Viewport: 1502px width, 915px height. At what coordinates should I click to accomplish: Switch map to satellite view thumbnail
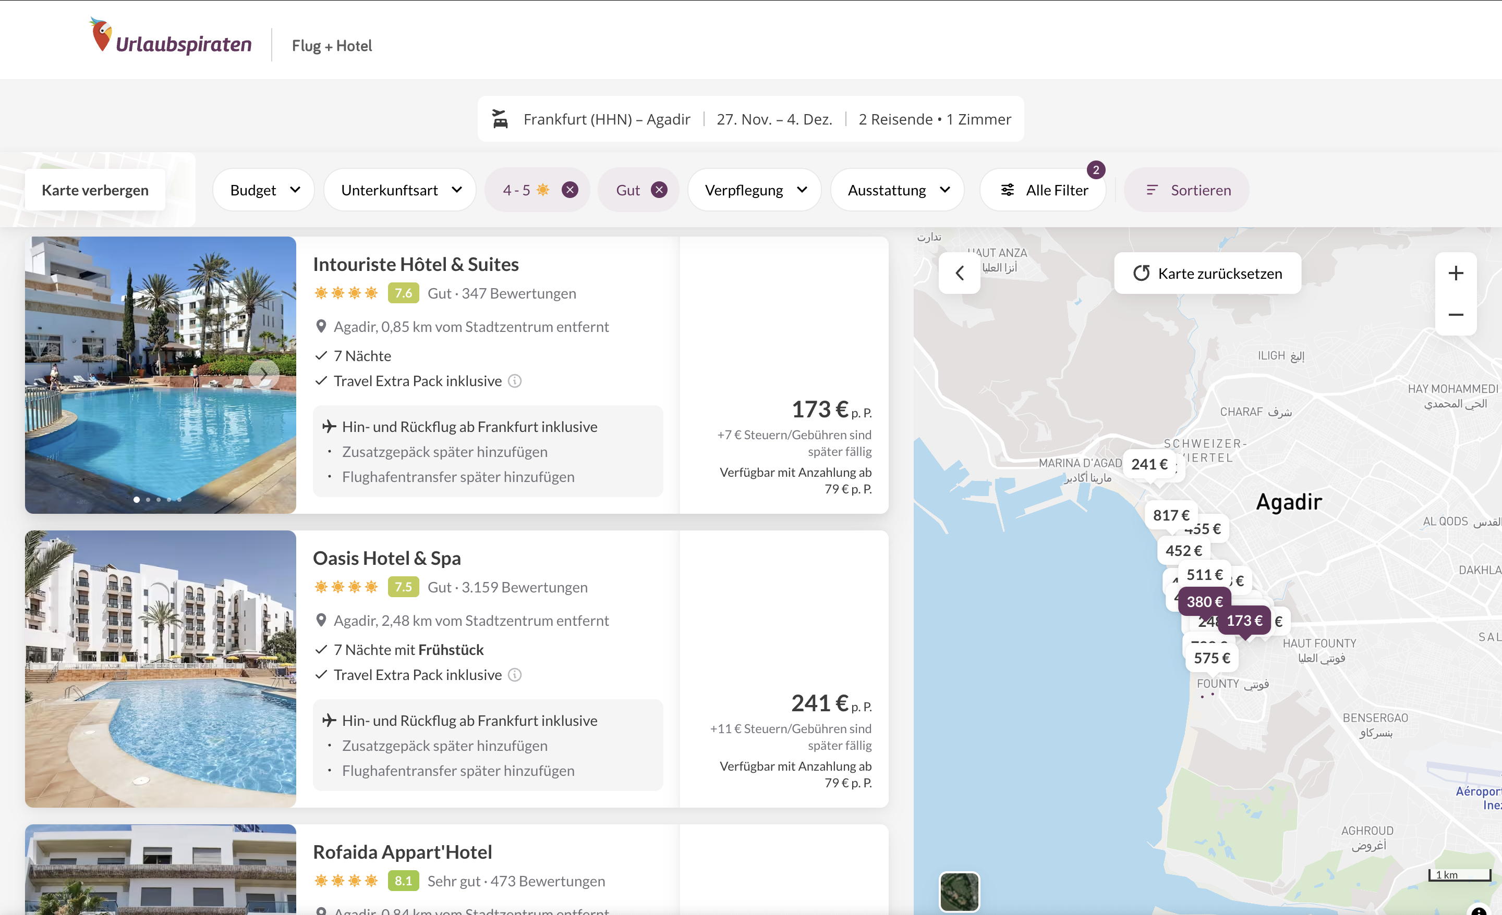tap(959, 891)
